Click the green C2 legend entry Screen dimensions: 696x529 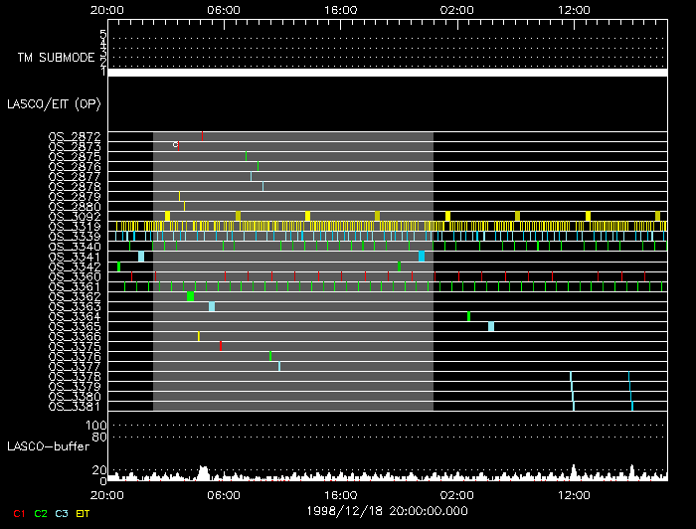[39, 512]
